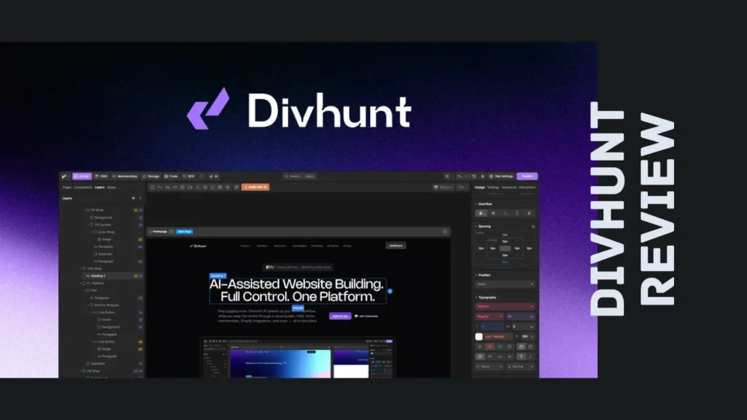Click the undo arrow icon
Image resolution: width=747 pixels, height=420 pixels.
coord(460,176)
